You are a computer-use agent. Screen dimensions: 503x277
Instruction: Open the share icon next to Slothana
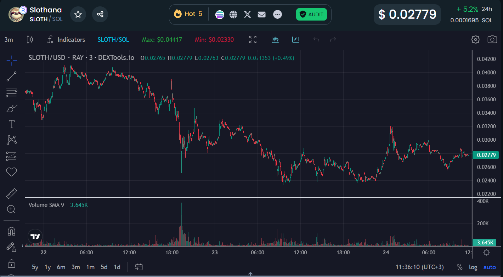[x=100, y=15]
